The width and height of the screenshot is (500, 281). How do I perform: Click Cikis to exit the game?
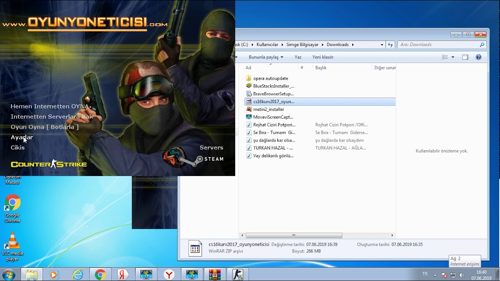pyautogui.click(x=18, y=148)
